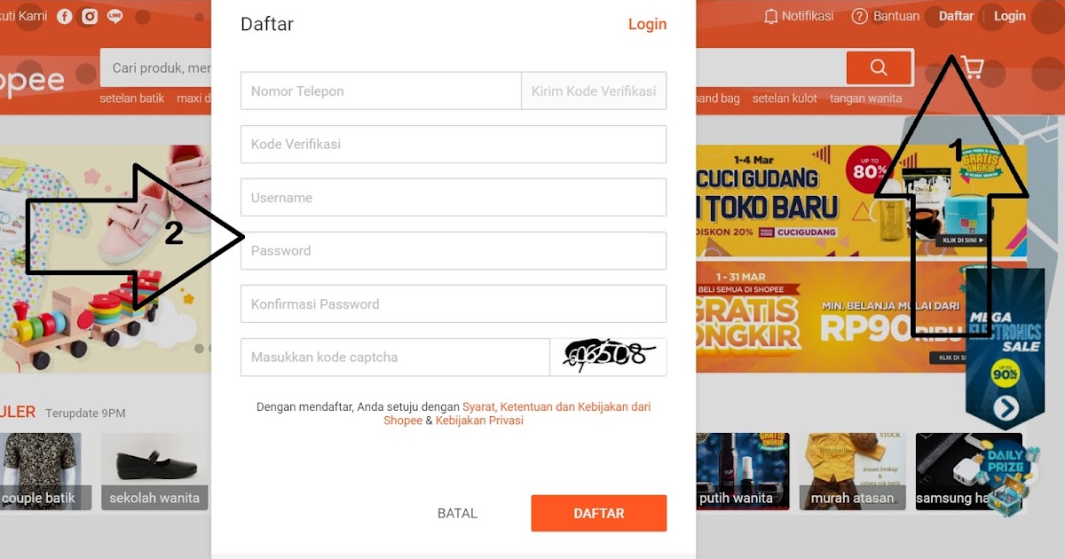Open Shopee's Instagram icon
This screenshot has height=559, width=1065.
tap(90, 16)
